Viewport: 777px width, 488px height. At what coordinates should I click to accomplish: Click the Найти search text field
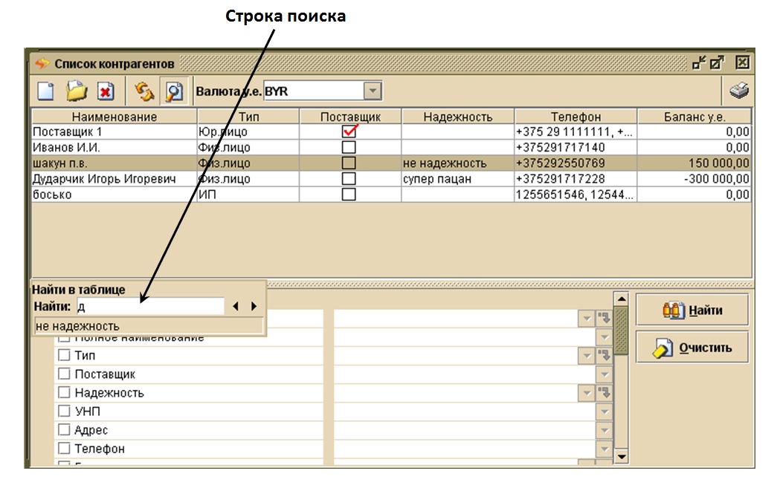coord(149,306)
